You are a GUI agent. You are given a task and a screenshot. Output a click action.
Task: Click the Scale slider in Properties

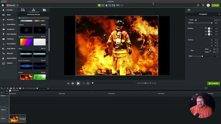pos(203,20)
